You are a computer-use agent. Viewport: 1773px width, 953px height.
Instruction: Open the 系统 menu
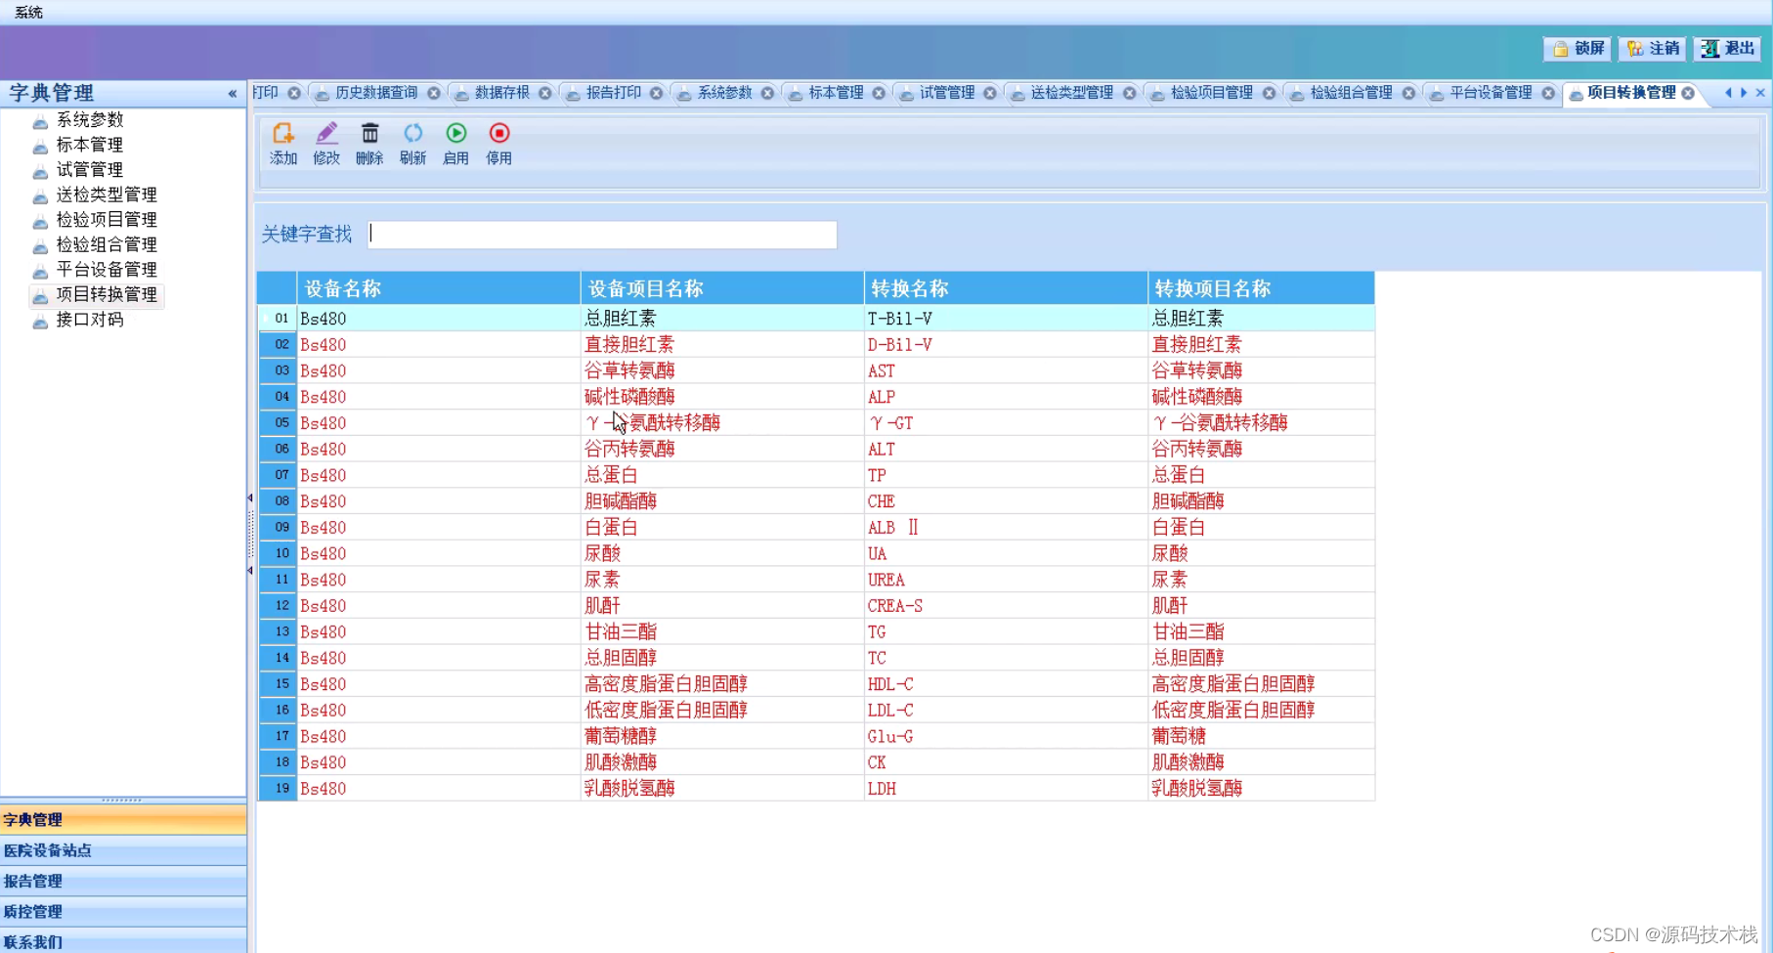coord(28,12)
